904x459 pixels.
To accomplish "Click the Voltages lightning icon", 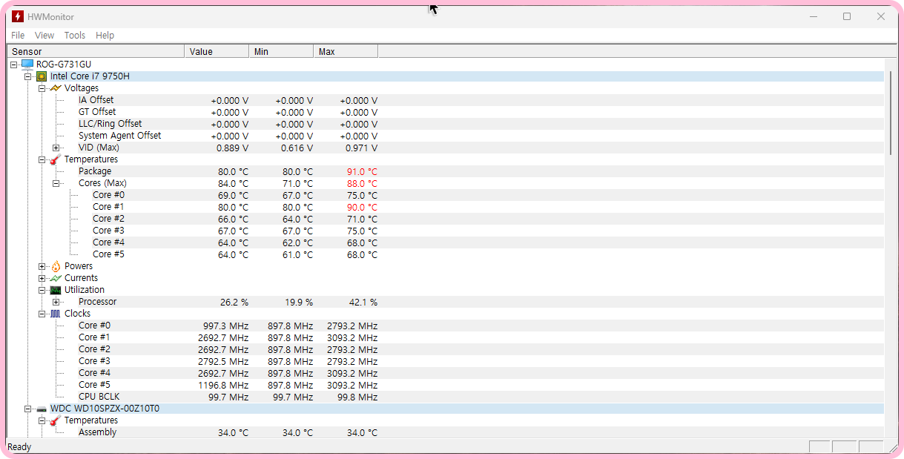I will [x=56, y=88].
